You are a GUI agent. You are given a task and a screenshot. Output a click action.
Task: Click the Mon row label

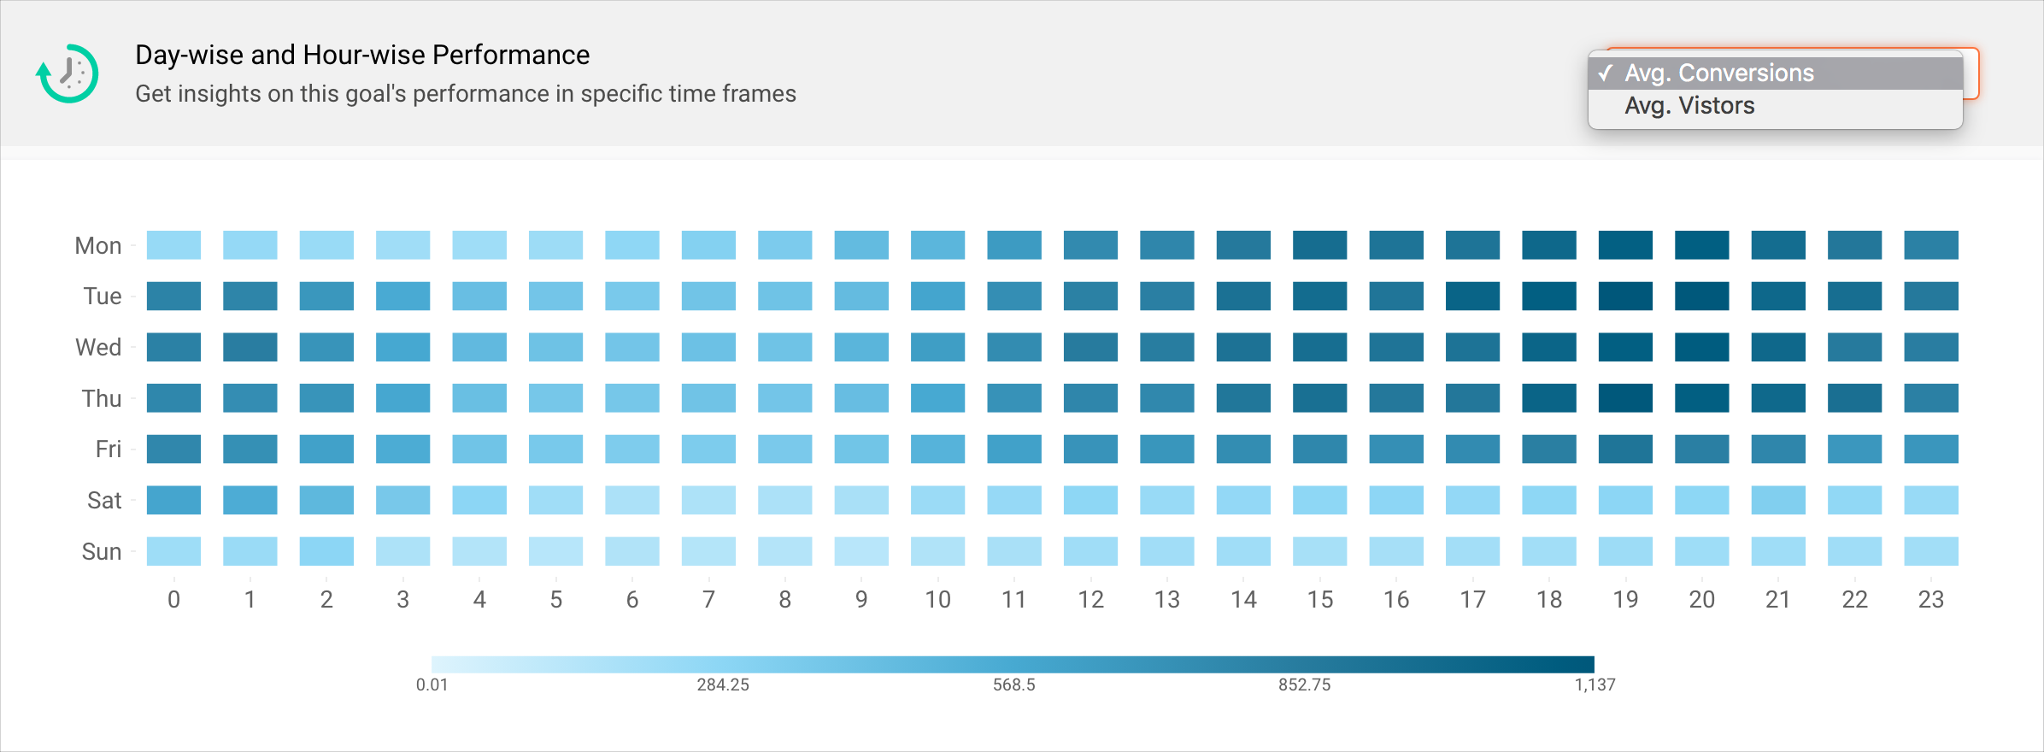pyautogui.click(x=98, y=246)
